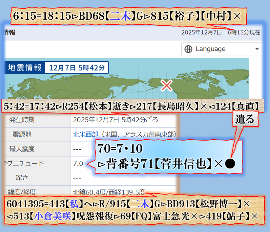Click the 6時15分現在 timestamp text
The width and height of the screenshot is (270, 232).
[x=244, y=32]
